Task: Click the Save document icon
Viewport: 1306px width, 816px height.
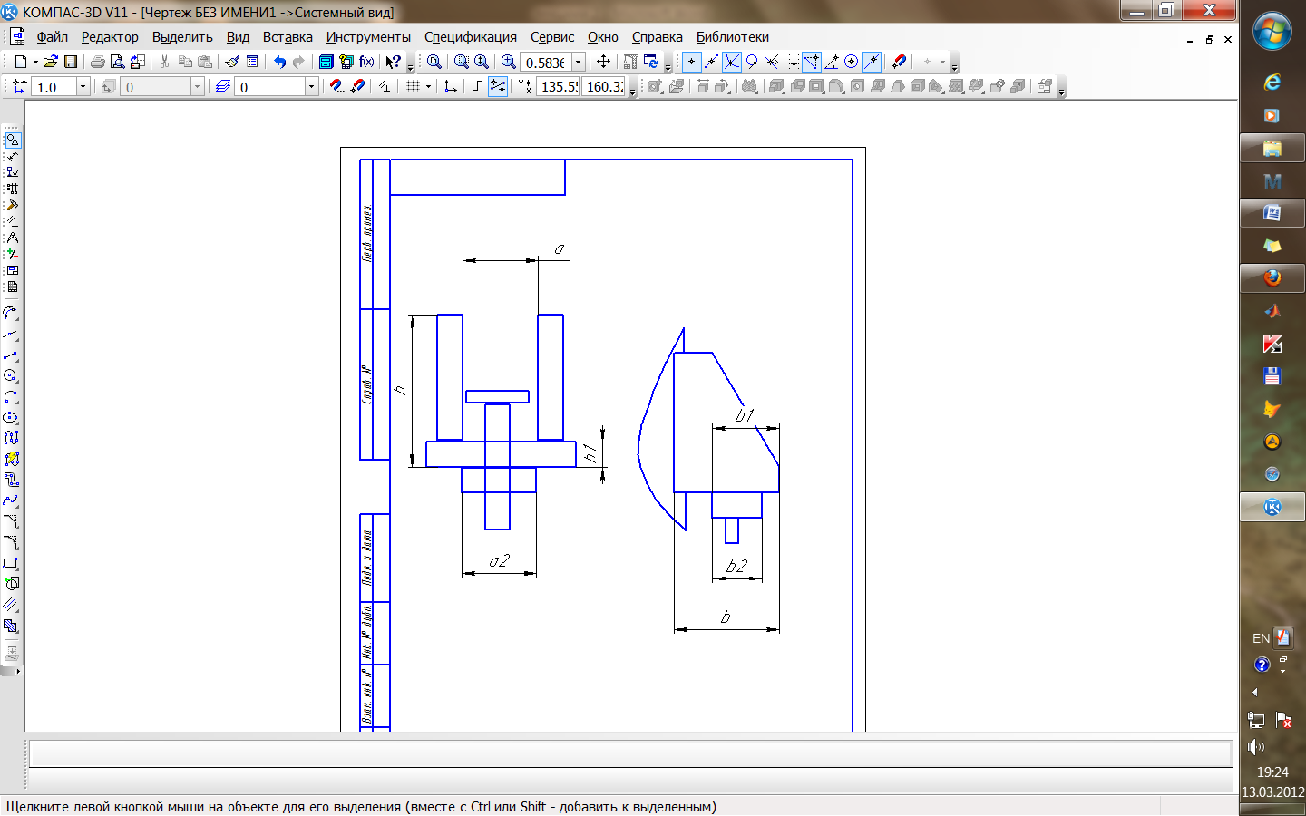Action: pyautogui.click(x=71, y=62)
